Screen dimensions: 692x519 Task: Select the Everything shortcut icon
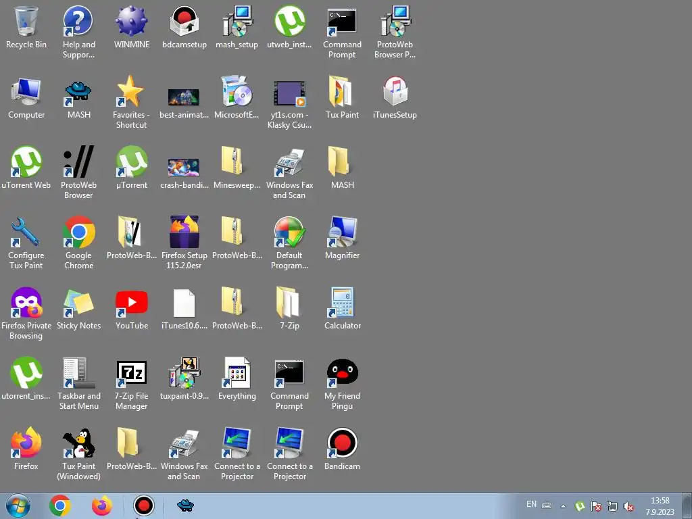tap(237, 372)
